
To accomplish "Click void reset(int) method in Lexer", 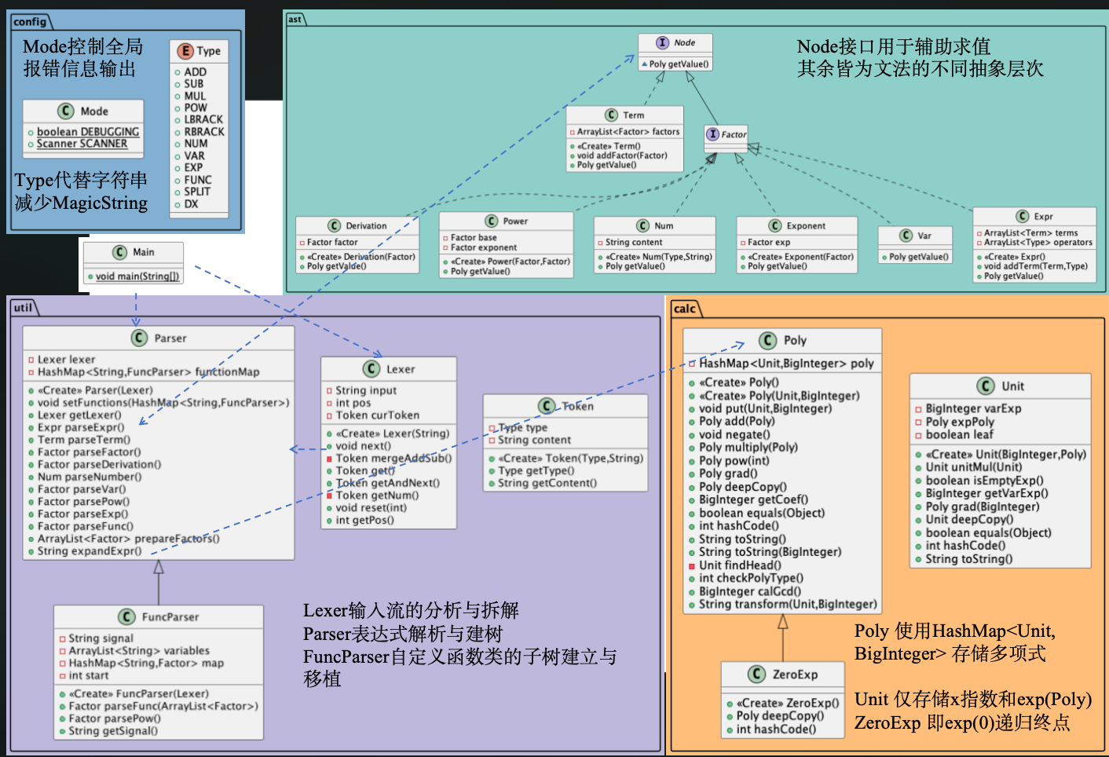I will [x=371, y=508].
